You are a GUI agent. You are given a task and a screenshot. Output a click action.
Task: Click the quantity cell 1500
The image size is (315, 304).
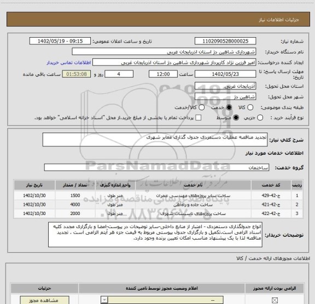coord(75,195)
